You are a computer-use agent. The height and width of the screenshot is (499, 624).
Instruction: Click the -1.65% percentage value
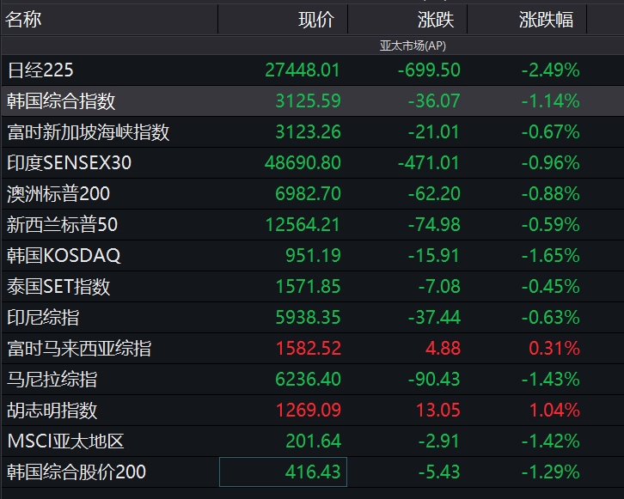[x=550, y=256]
